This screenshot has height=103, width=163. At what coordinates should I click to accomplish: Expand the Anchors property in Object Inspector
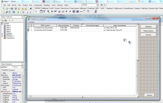point(2,75)
